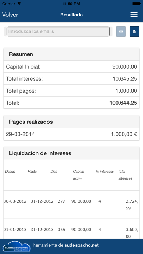Viewport: 143px width, 254px height.
Task: Select the 90.000,00 initial capital value
Action: point(125,66)
